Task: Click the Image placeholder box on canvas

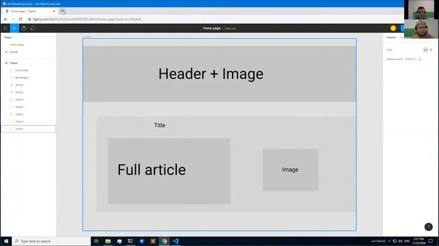Action: pyautogui.click(x=290, y=170)
